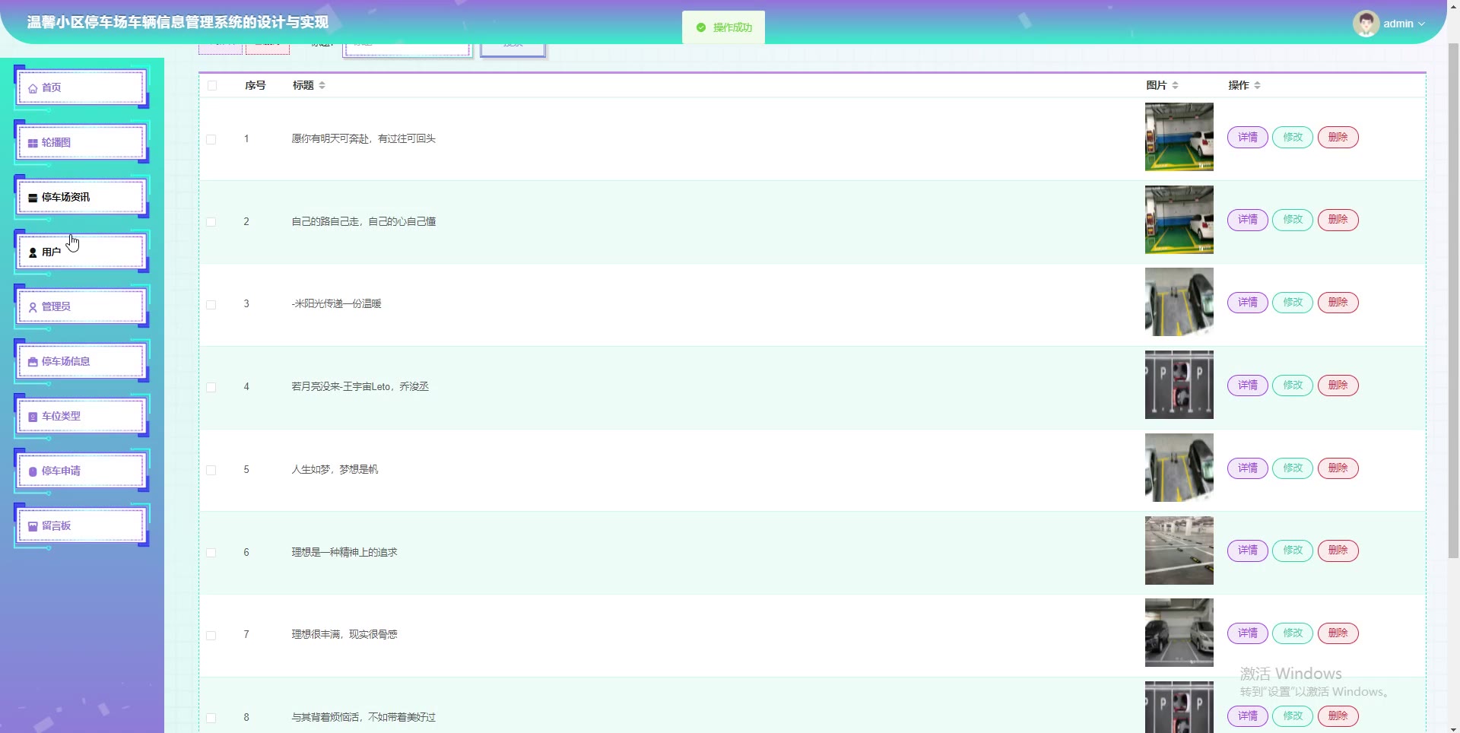
Task: Open the thumbnail image in row 1
Action: click(1179, 137)
